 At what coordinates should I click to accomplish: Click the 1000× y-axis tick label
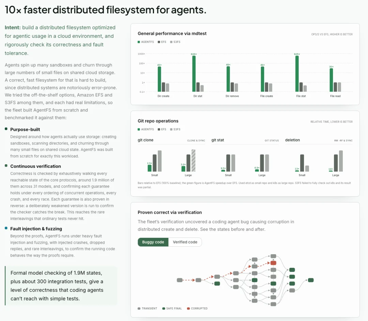pos(141,54)
